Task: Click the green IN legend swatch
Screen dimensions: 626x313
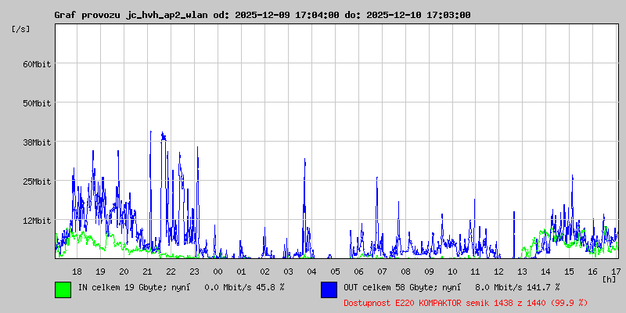Action: pyautogui.click(x=63, y=290)
